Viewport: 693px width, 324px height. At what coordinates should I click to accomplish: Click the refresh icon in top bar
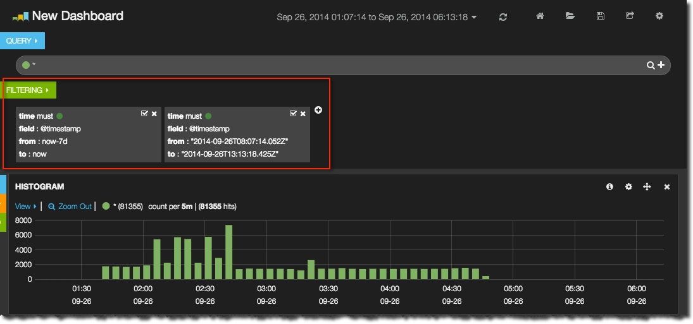[503, 17]
